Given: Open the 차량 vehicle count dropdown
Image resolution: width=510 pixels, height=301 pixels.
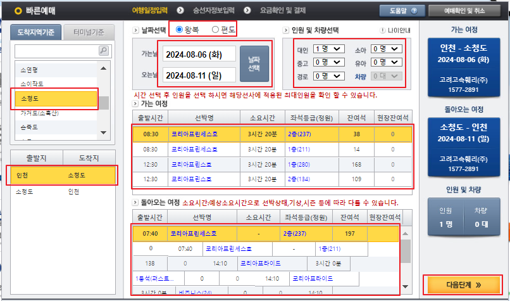Looking at the screenshot, I should point(387,76).
